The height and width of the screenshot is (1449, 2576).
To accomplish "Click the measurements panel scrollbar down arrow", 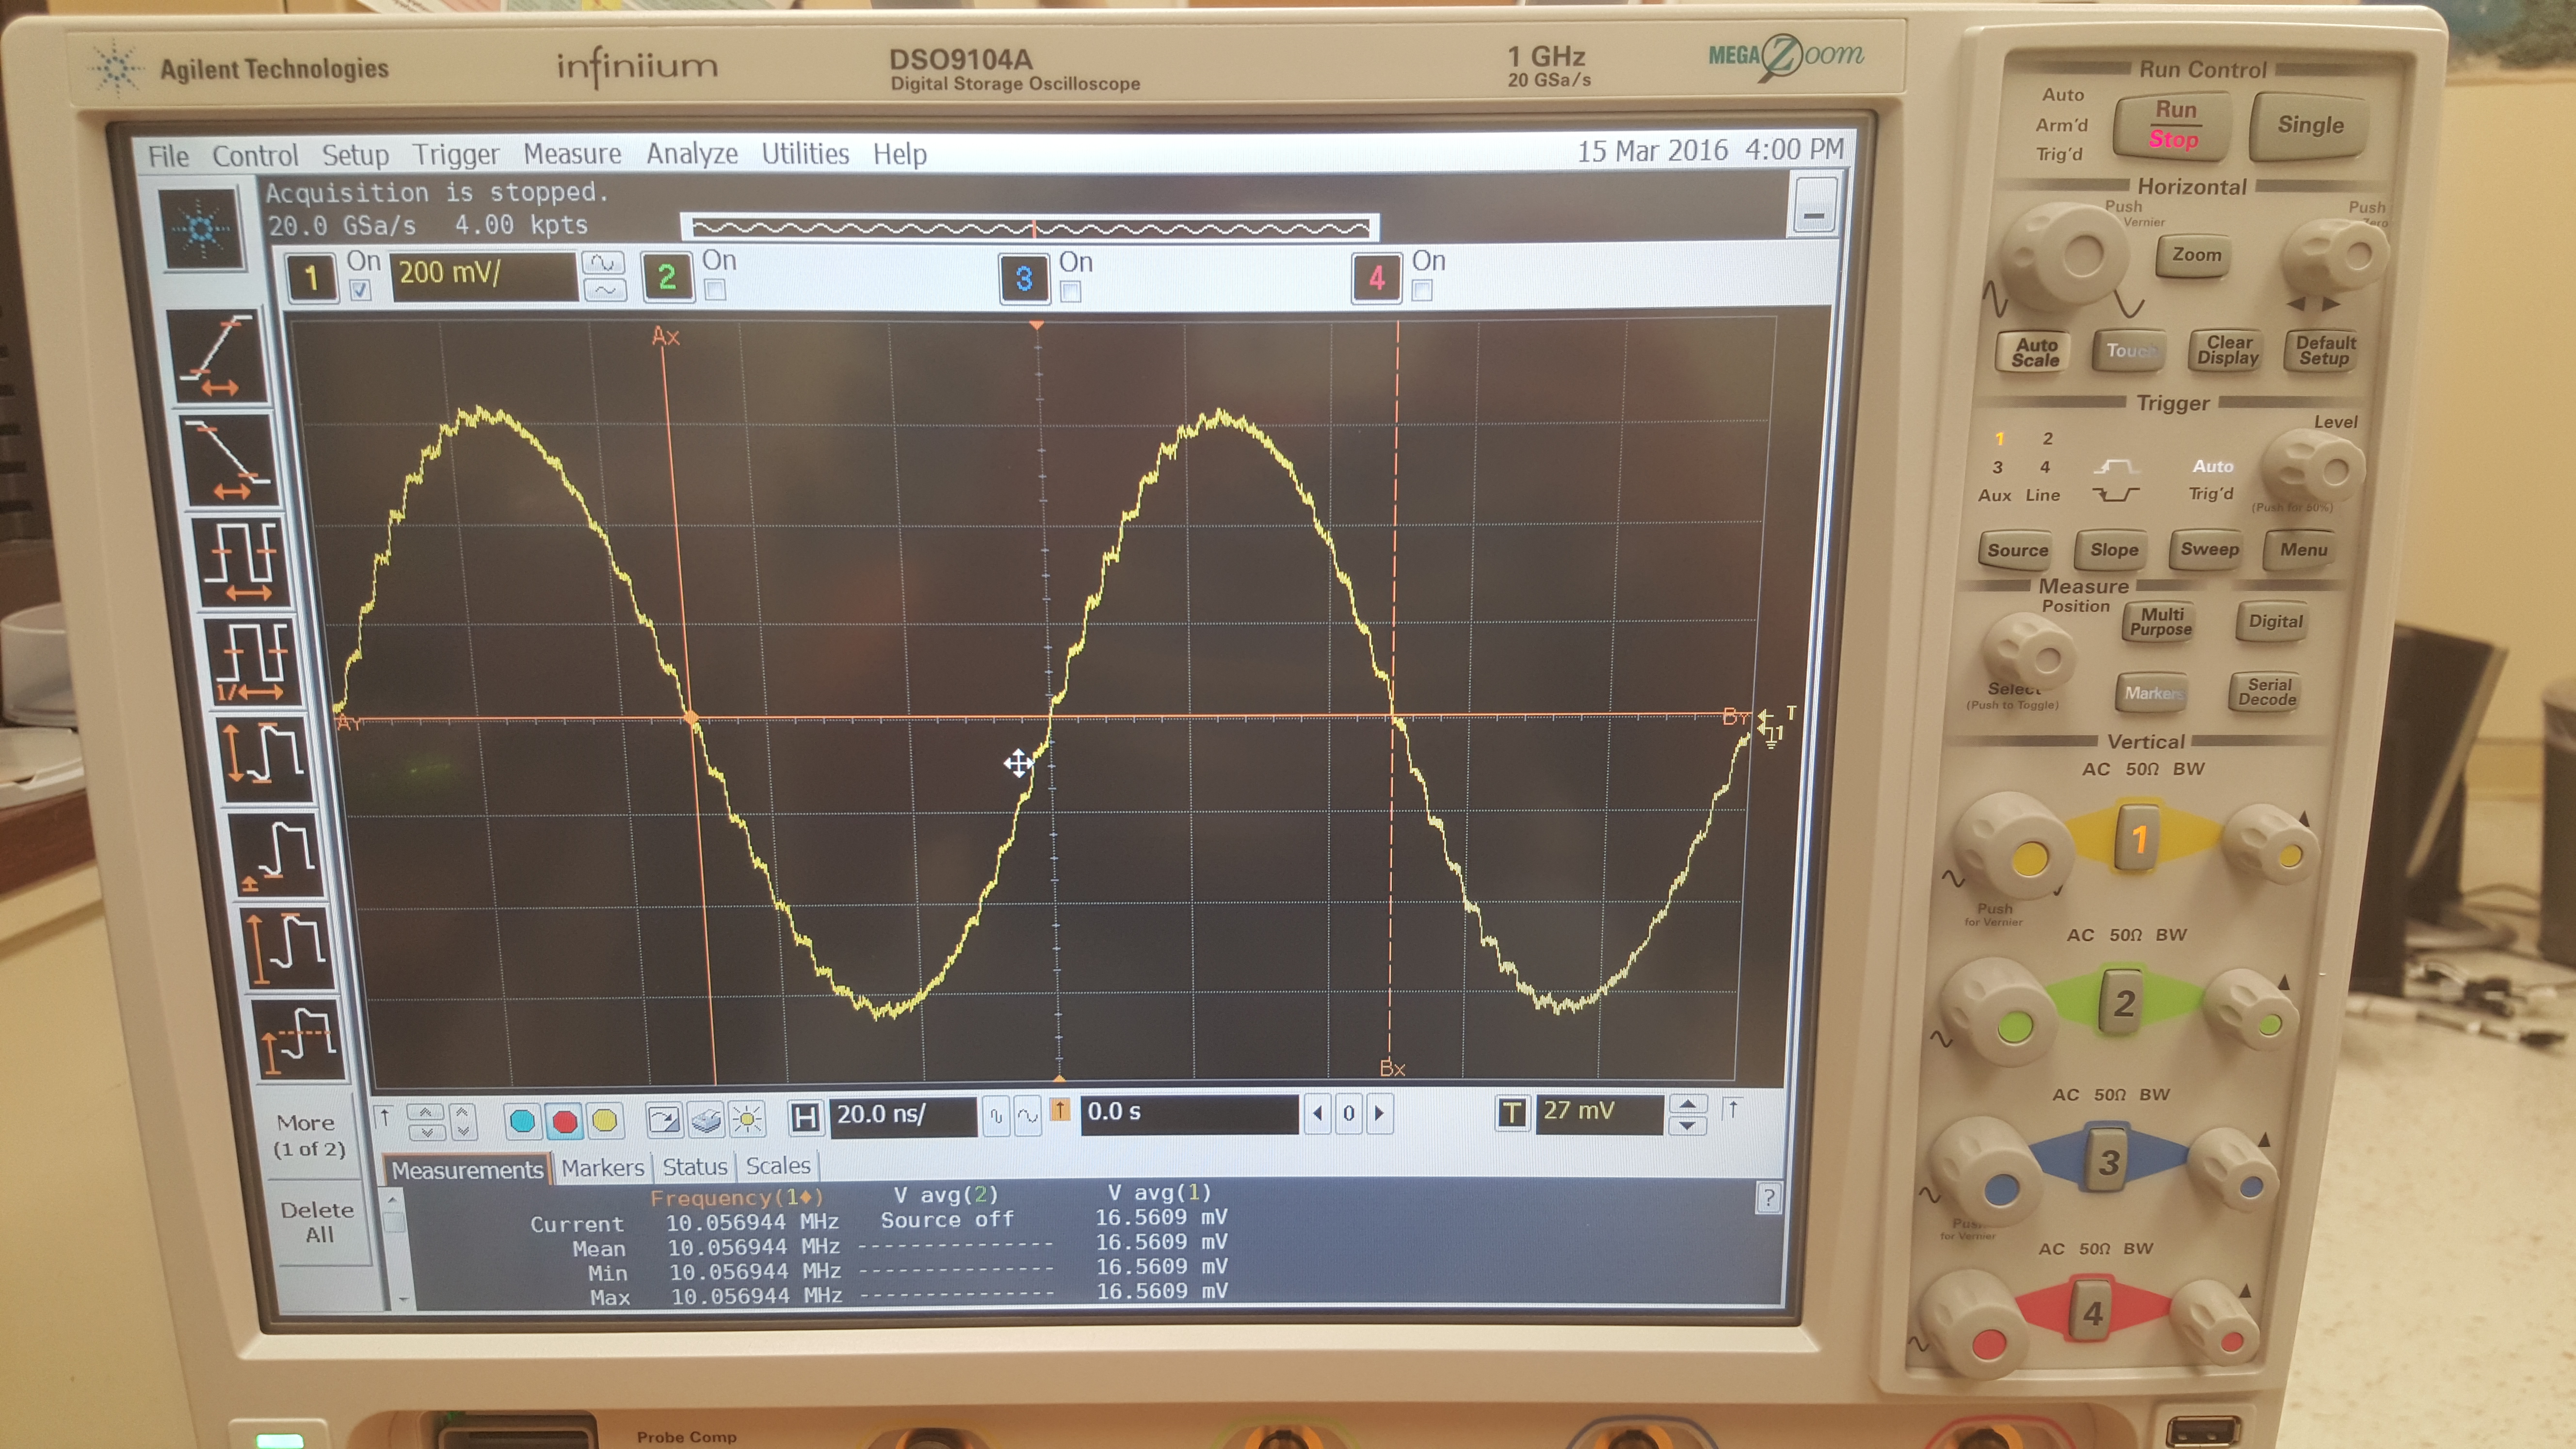I will [x=403, y=1300].
